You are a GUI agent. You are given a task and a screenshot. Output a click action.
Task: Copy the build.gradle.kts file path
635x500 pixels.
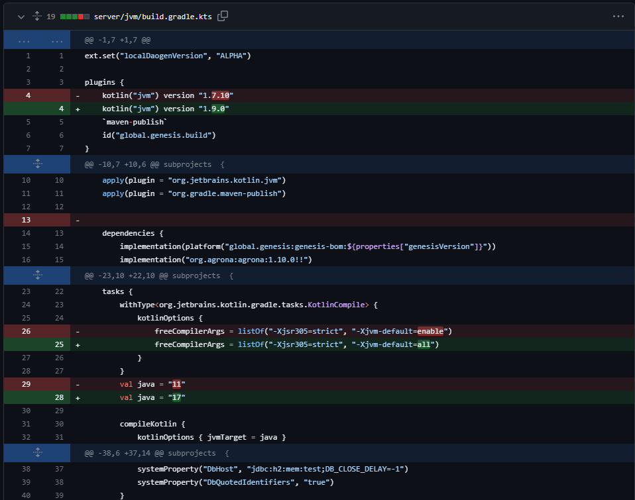pos(223,16)
